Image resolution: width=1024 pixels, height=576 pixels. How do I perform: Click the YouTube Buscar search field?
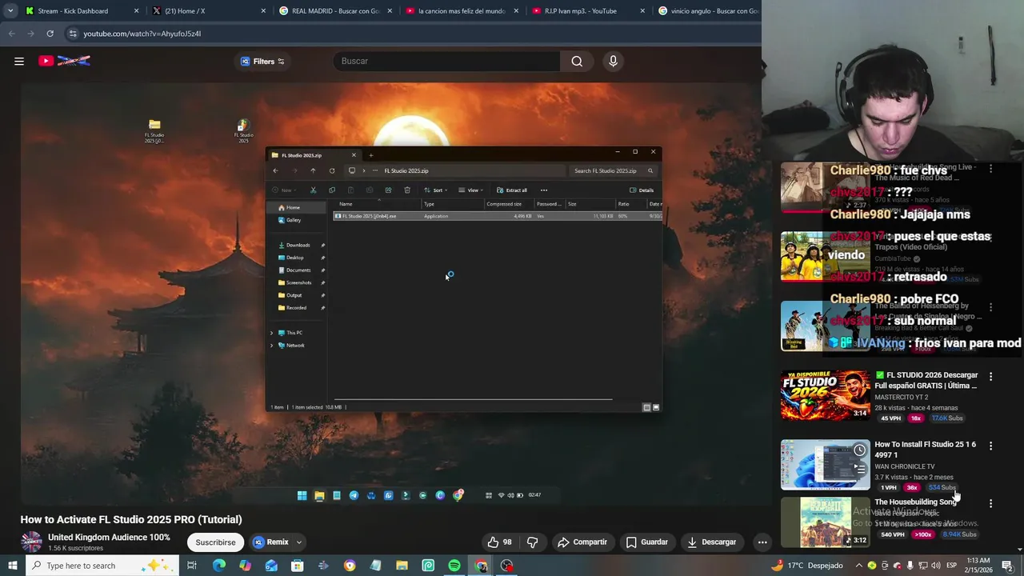click(446, 61)
